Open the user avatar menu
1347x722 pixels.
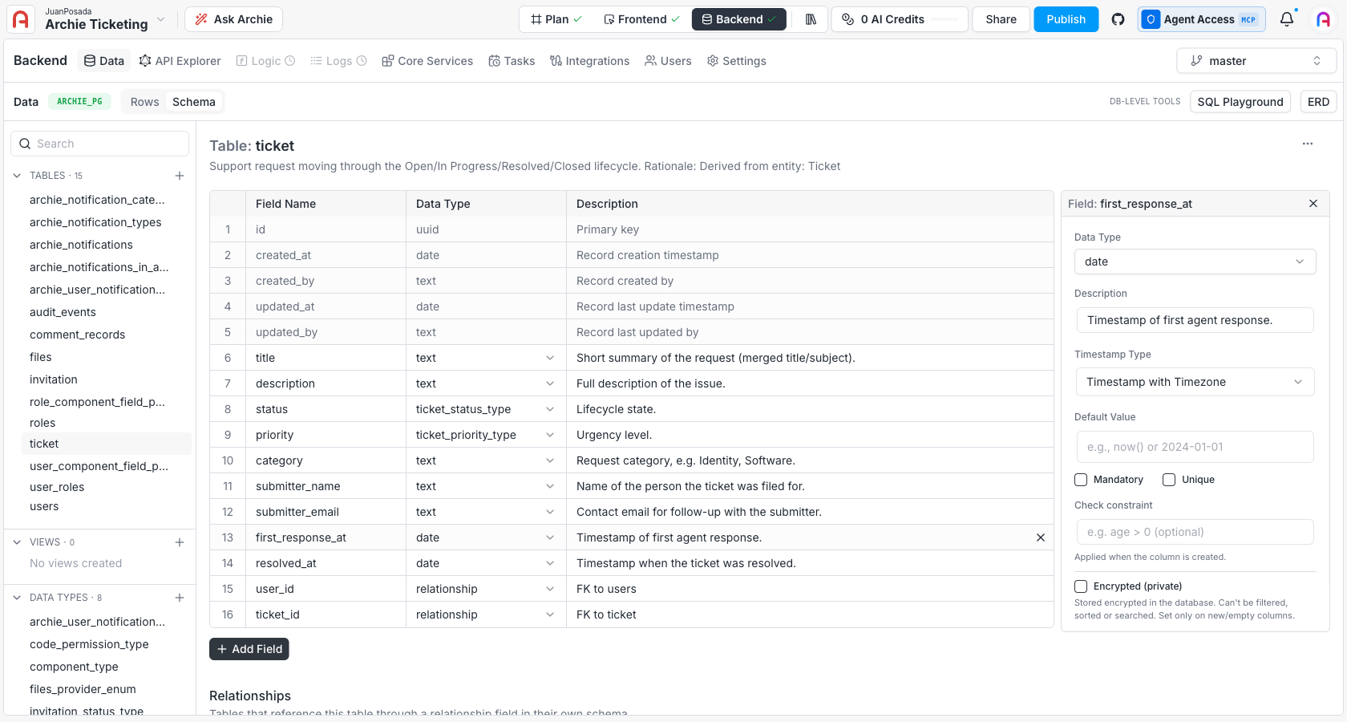pyautogui.click(x=1324, y=19)
